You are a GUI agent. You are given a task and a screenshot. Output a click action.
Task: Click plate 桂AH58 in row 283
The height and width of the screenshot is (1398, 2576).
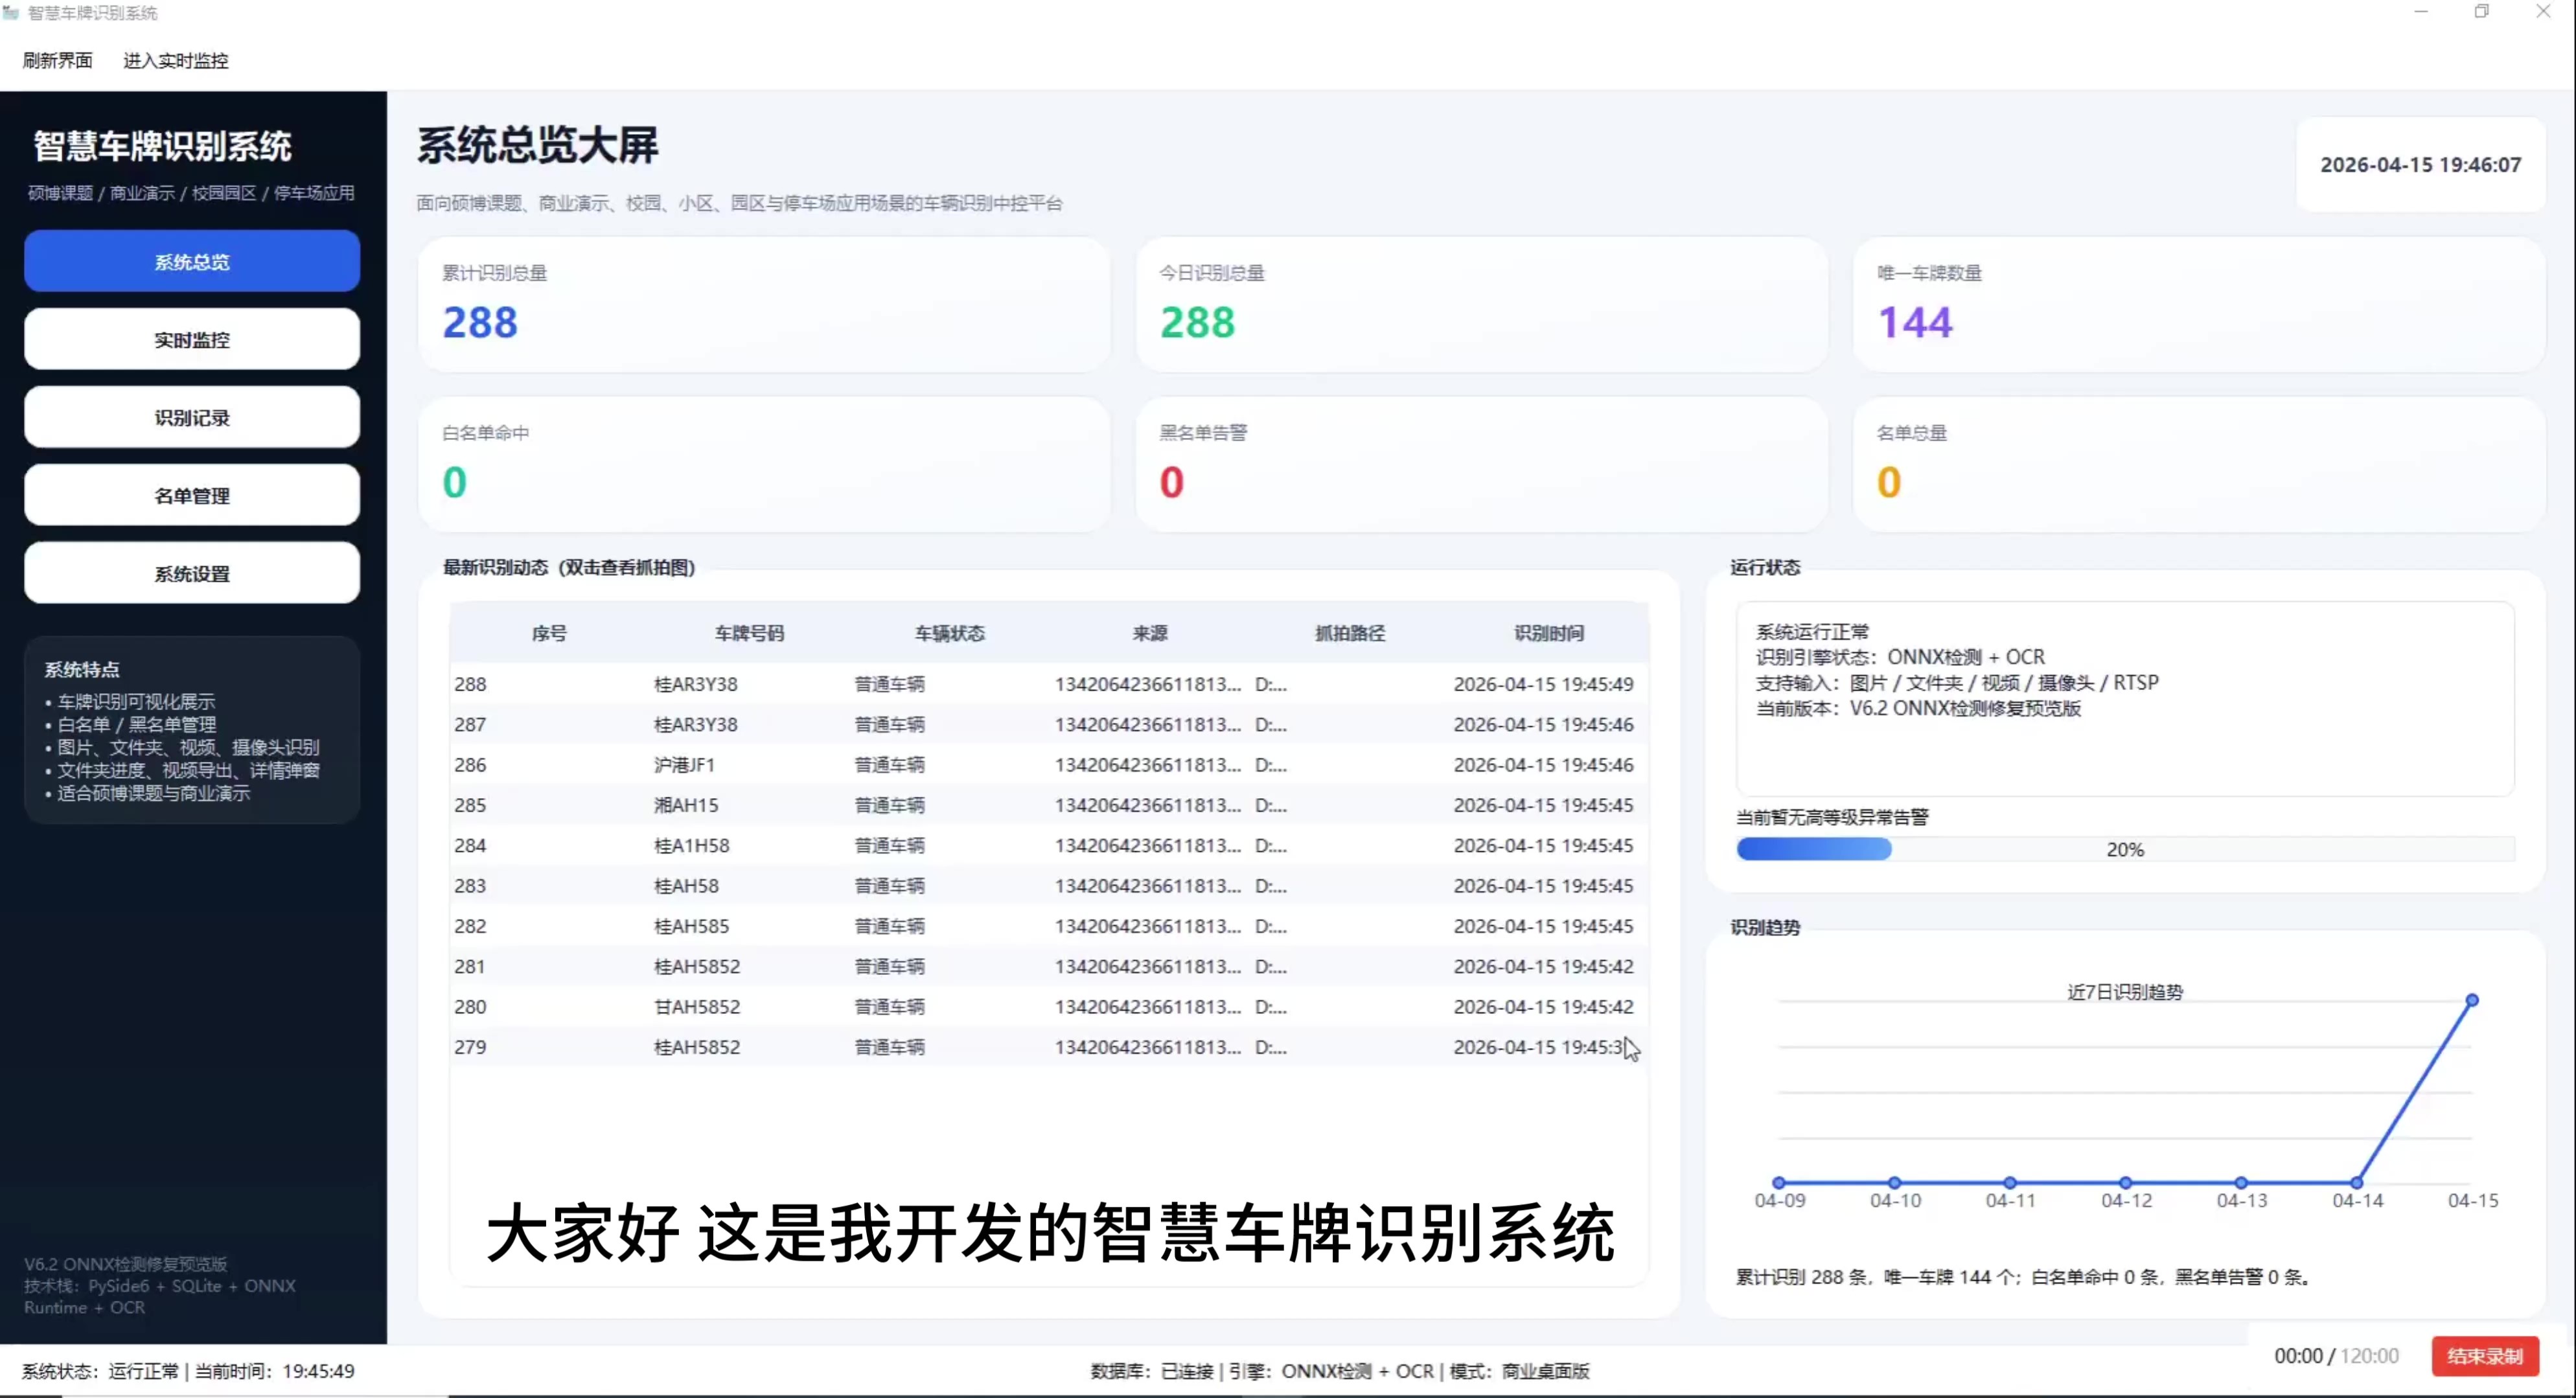pos(686,886)
